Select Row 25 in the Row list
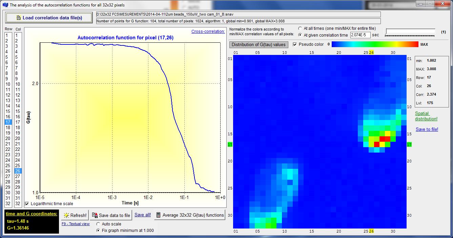453x238 pixels. pos(8,165)
